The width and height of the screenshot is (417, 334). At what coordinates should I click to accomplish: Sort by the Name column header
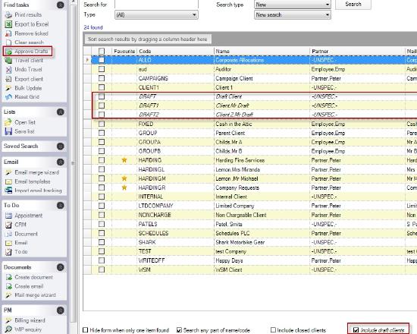(262, 51)
